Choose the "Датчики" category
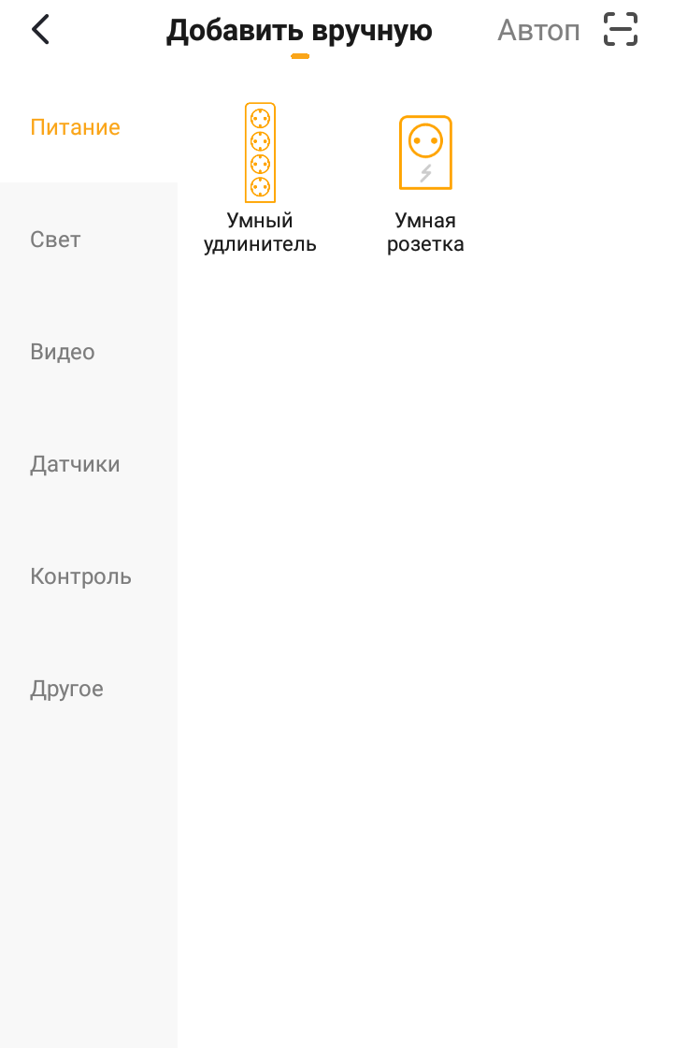 (75, 464)
